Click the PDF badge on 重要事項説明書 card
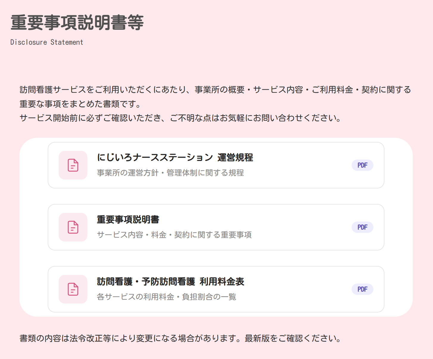The image size is (433, 359). pyautogui.click(x=362, y=227)
